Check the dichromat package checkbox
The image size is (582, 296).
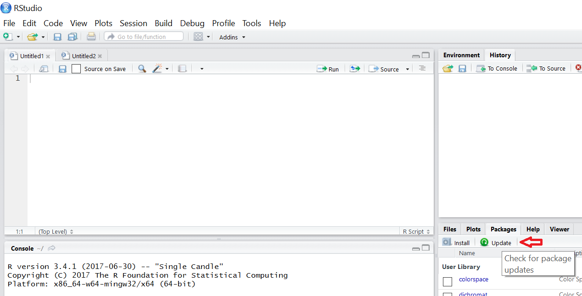click(x=448, y=295)
